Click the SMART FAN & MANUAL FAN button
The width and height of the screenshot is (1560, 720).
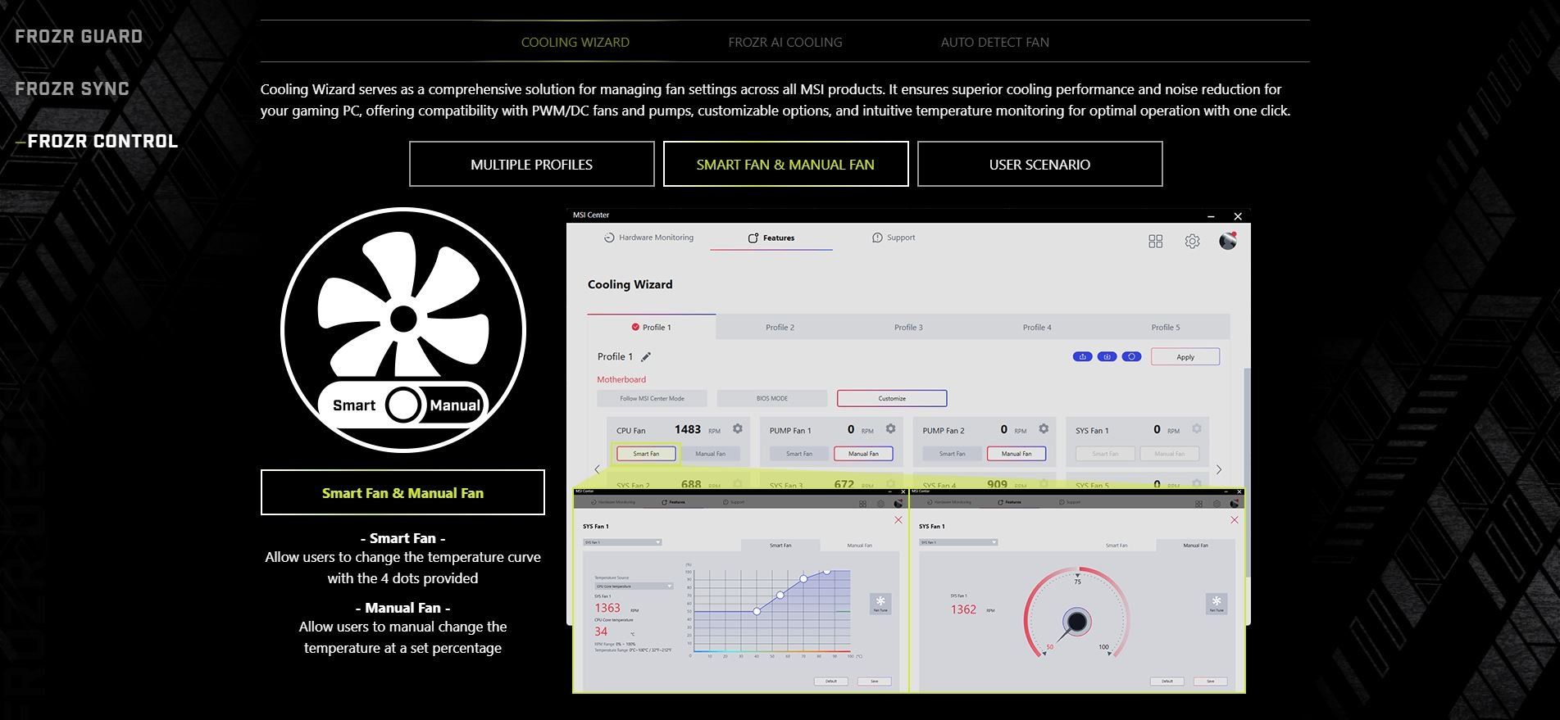click(x=785, y=164)
